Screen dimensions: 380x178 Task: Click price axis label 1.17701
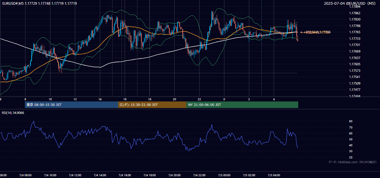click(354, 45)
